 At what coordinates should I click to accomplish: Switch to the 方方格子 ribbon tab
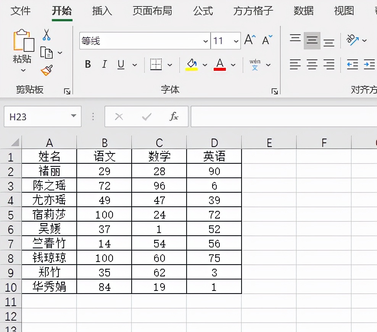click(253, 11)
